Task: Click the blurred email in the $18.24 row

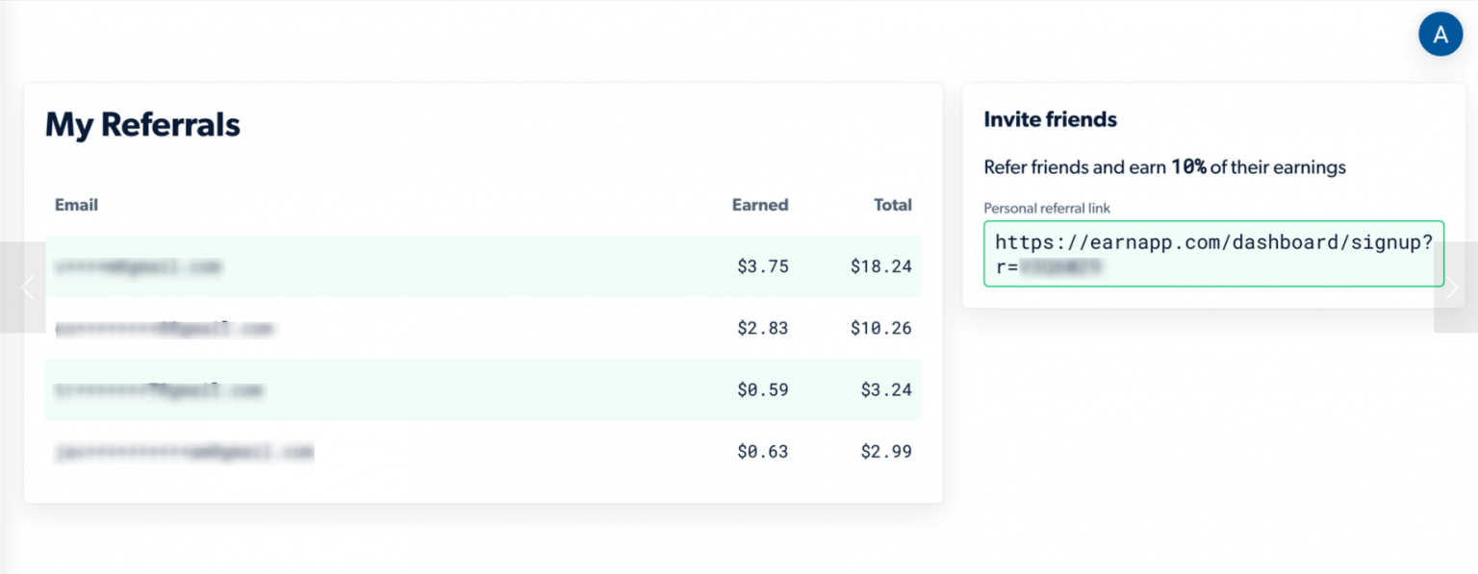Action: click(x=138, y=266)
